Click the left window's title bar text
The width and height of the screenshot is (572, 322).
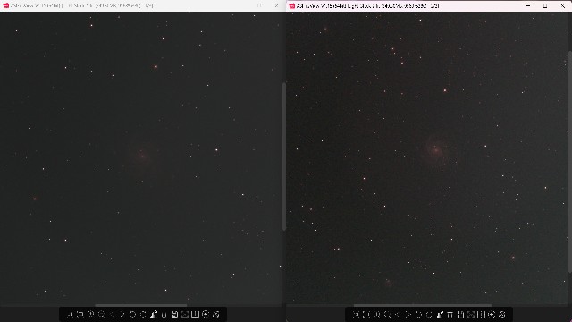(x=81, y=6)
